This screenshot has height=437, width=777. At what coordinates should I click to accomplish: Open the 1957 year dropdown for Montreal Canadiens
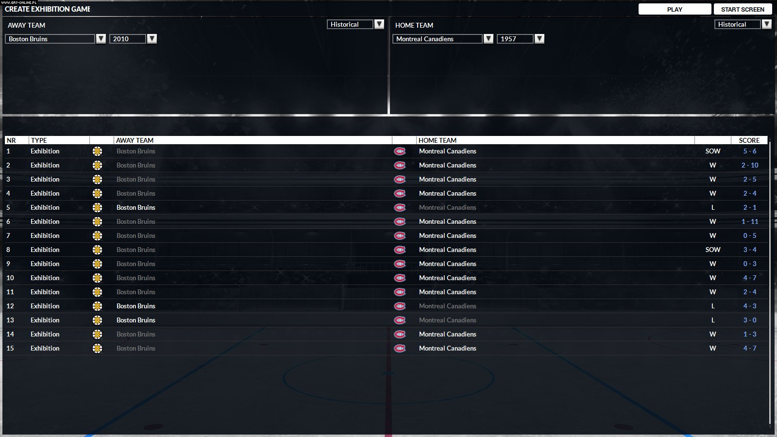tap(540, 39)
